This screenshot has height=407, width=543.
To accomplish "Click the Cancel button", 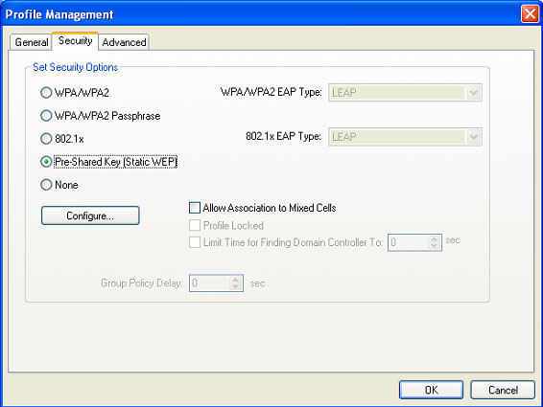I will [x=503, y=390].
